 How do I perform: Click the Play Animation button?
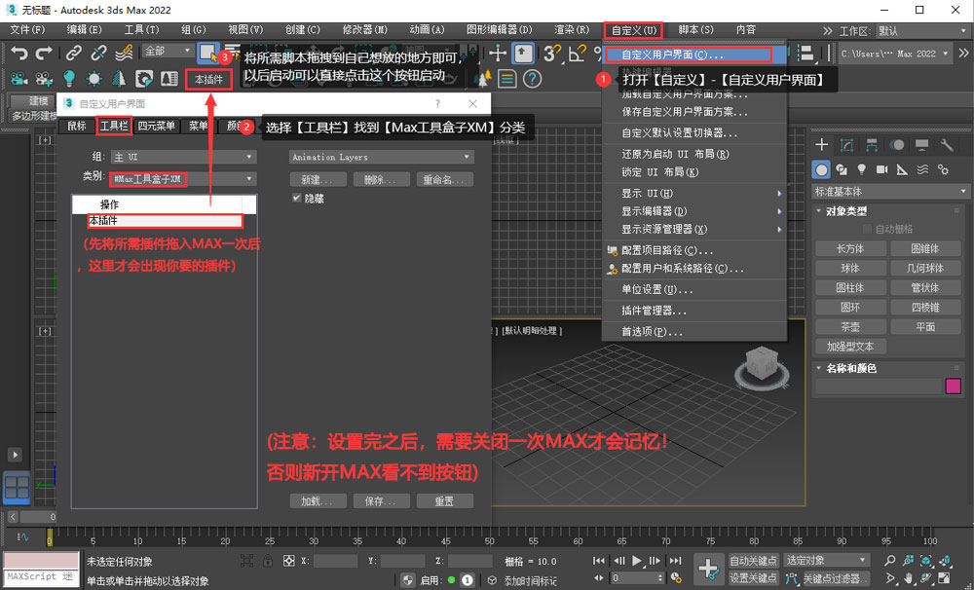coord(637,560)
